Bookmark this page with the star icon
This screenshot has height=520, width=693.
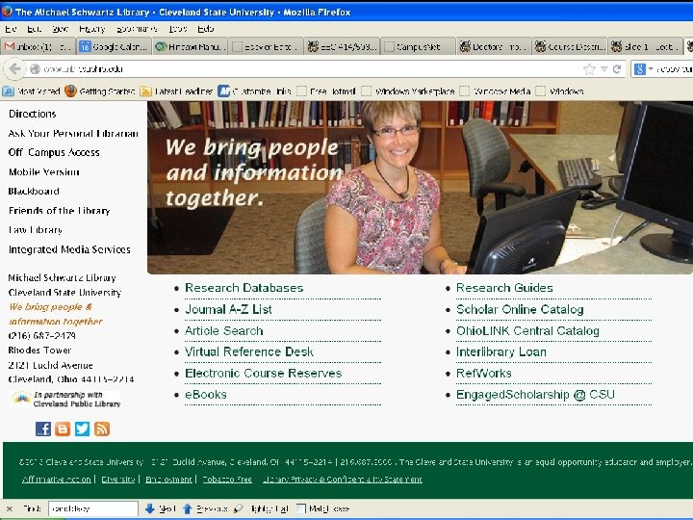coord(589,69)
